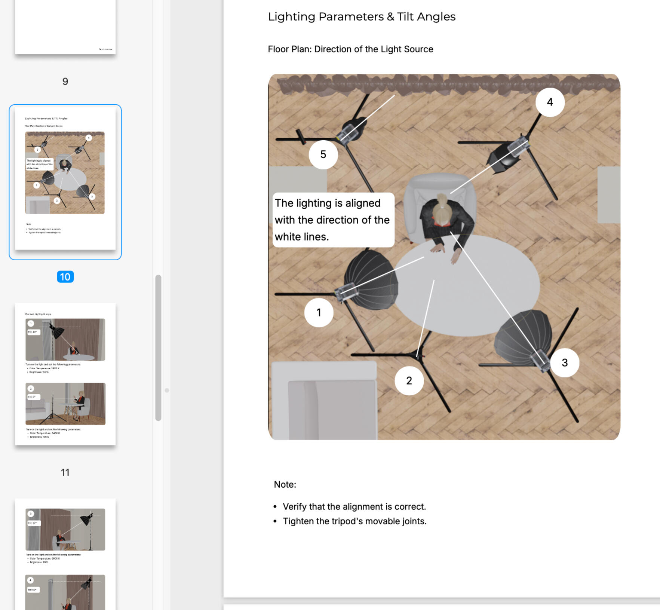Open the page 11 thumbnail
660x610 pixels.
click(65, 374)
